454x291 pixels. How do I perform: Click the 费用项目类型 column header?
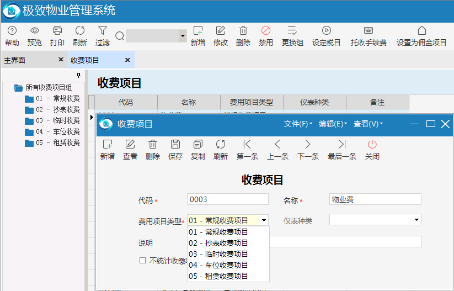click(252, 102)
